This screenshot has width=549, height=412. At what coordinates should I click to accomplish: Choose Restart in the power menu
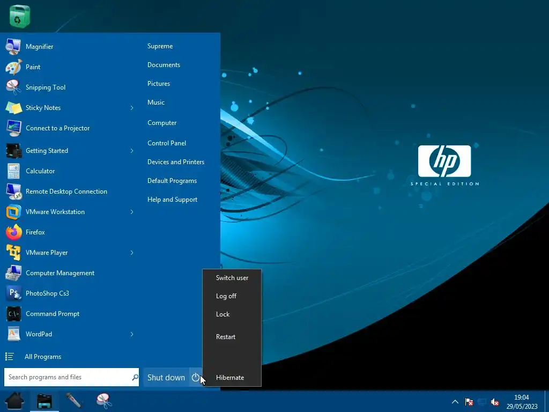232,337
